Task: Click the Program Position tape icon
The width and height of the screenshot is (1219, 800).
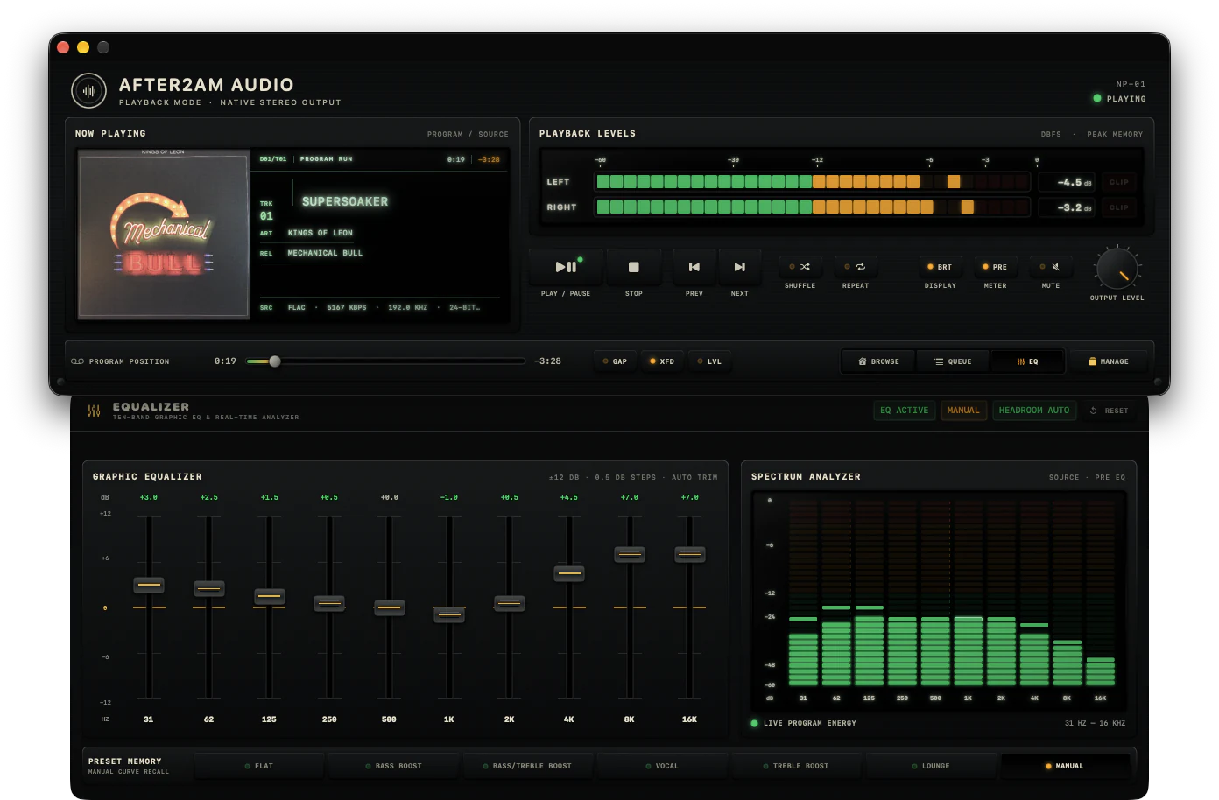Action: 77,361
